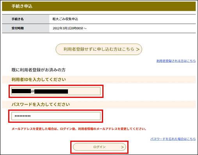Click the ログイン button

tap(100, 147)
